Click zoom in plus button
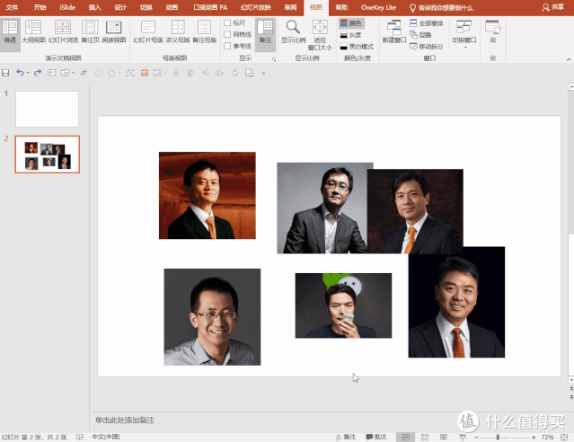Screen dimensions: 574x442 534,438
